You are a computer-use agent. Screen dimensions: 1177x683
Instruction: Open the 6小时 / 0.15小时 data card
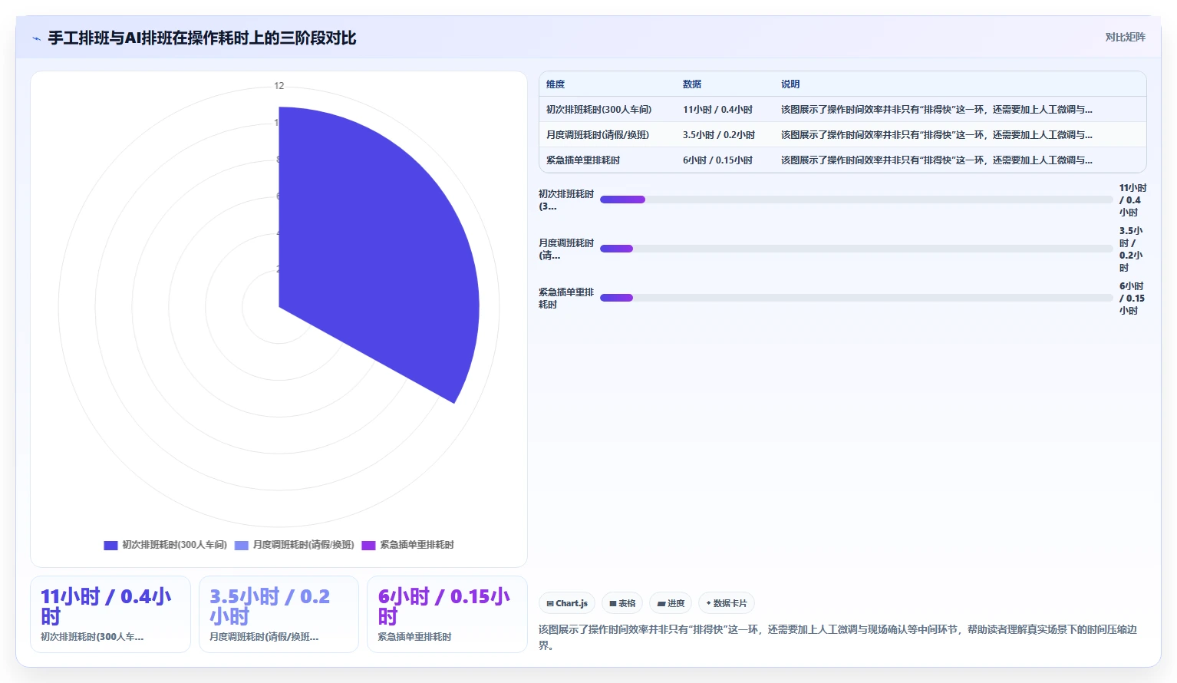pyautogui.click(x=447, y=614)
